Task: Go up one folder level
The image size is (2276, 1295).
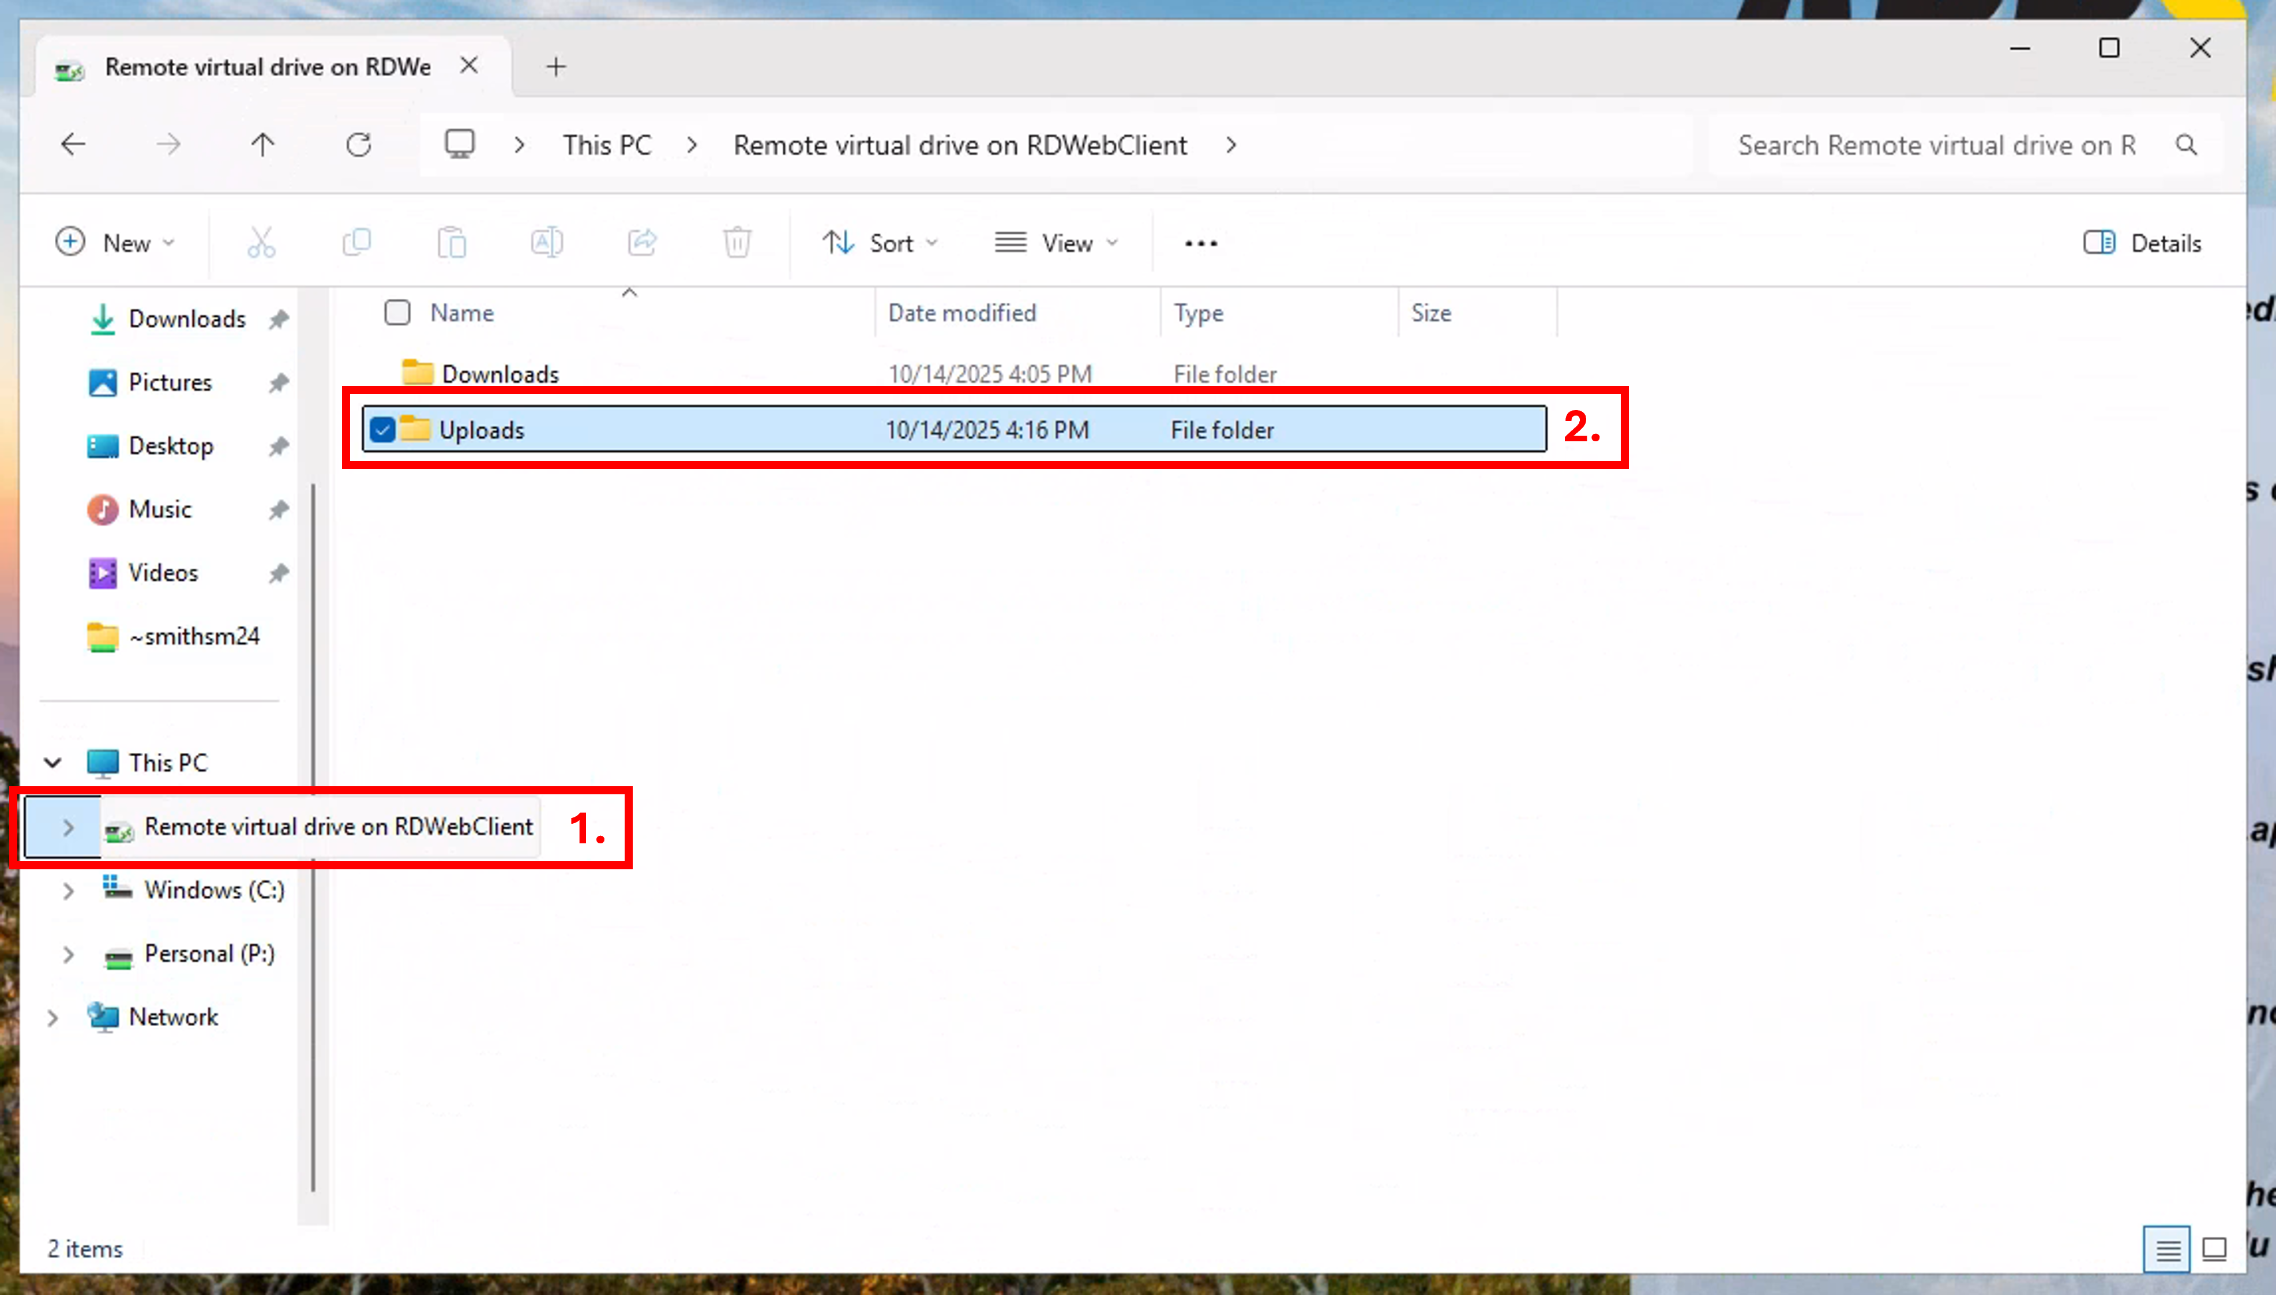Action: (262, 144)
